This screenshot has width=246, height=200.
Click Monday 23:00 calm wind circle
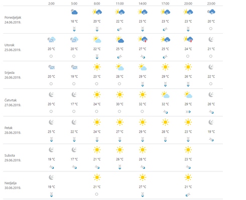click(211, 29)
